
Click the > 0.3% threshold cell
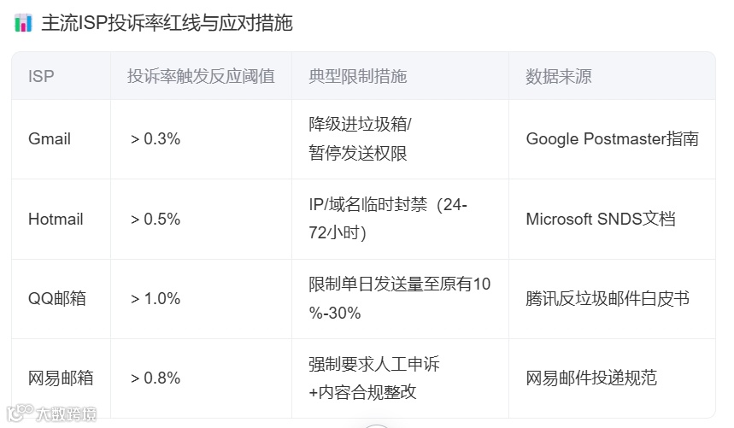[156, 139]
